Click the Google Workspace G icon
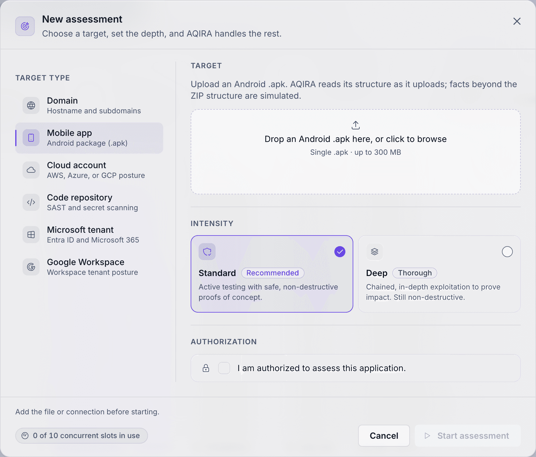536x457 pixels. click(x=31, y=267)
